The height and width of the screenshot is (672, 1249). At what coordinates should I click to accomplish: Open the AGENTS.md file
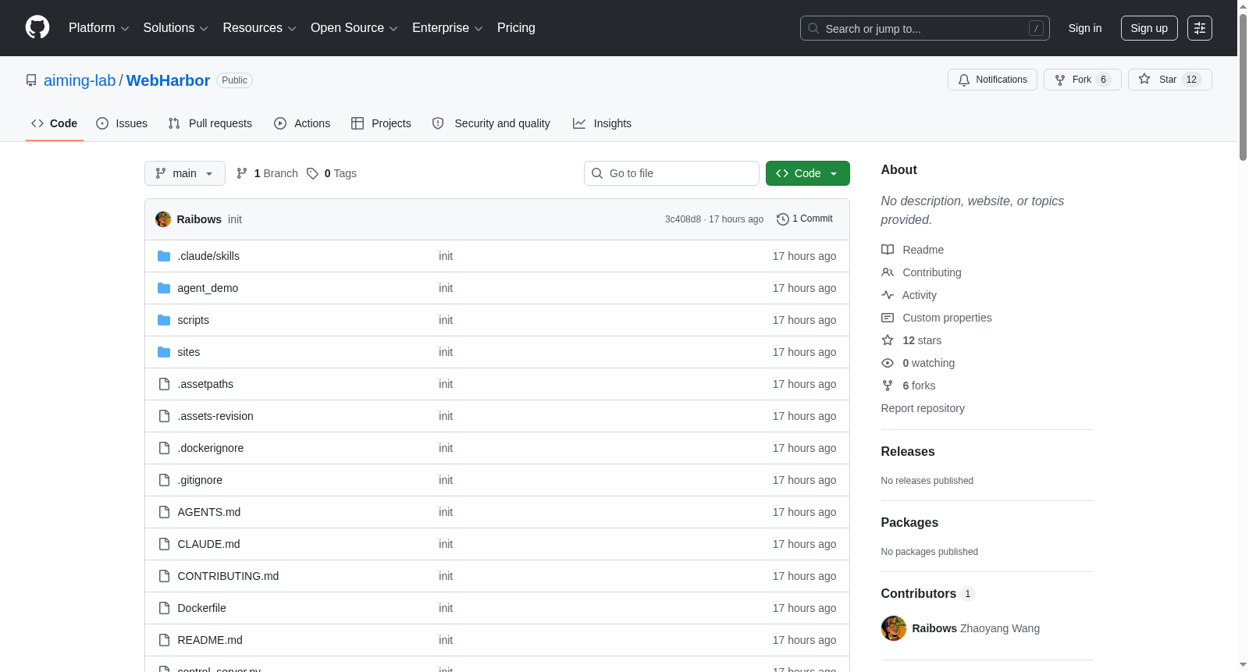click(x=209, y=512)
